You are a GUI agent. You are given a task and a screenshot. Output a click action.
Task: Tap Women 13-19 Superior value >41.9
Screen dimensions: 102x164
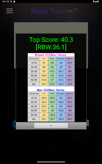[x=70, y=63]
